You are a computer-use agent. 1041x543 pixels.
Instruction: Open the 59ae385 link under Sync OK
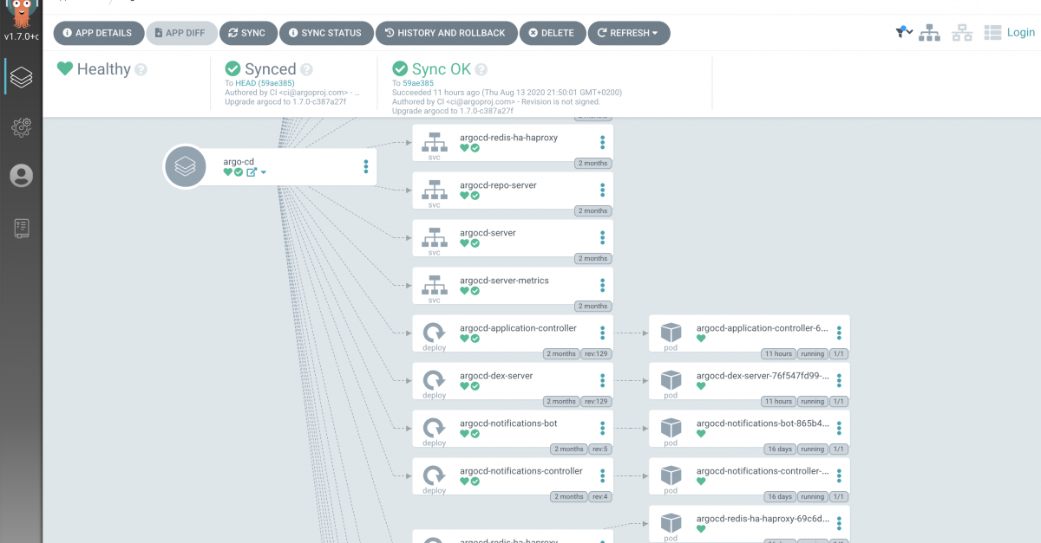417,83
